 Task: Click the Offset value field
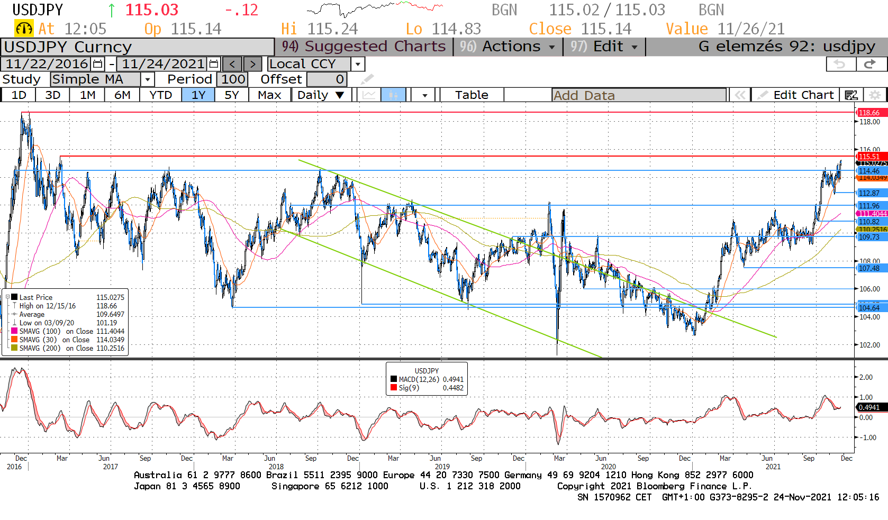[327, 79]
